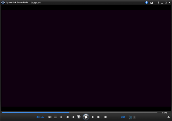Click the dark video display area
This screenshot has height=121, width=172.
pyautogui.click(x=86, y=58)
